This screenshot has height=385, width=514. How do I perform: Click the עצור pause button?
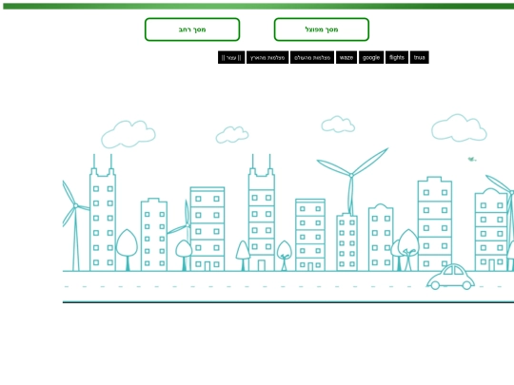231,58
